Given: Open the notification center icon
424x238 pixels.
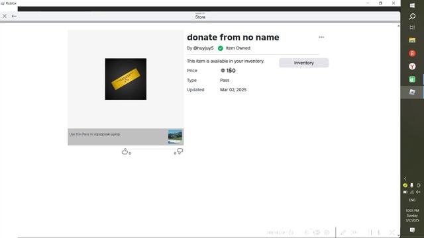Looking at the screenshot, I should [x=412, y=230].
